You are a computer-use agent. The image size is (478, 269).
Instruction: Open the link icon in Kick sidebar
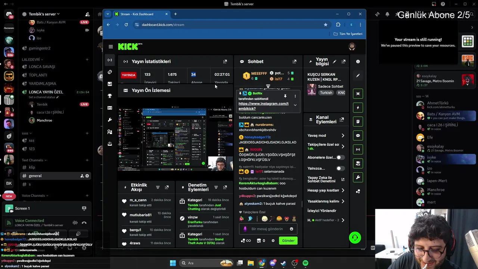110,72
